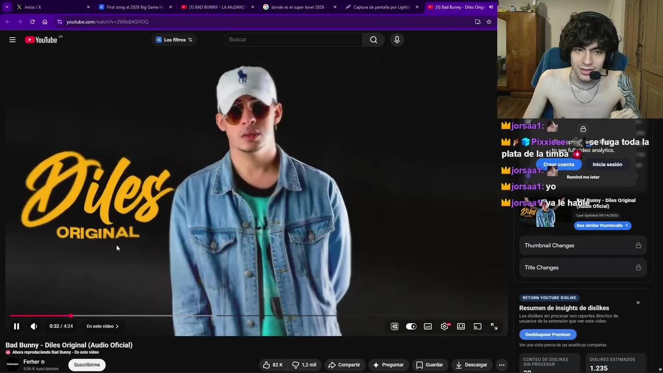Screen dimensions: 663x373
Task: Save the video with Guardar
Action: (x=429, y=365)
